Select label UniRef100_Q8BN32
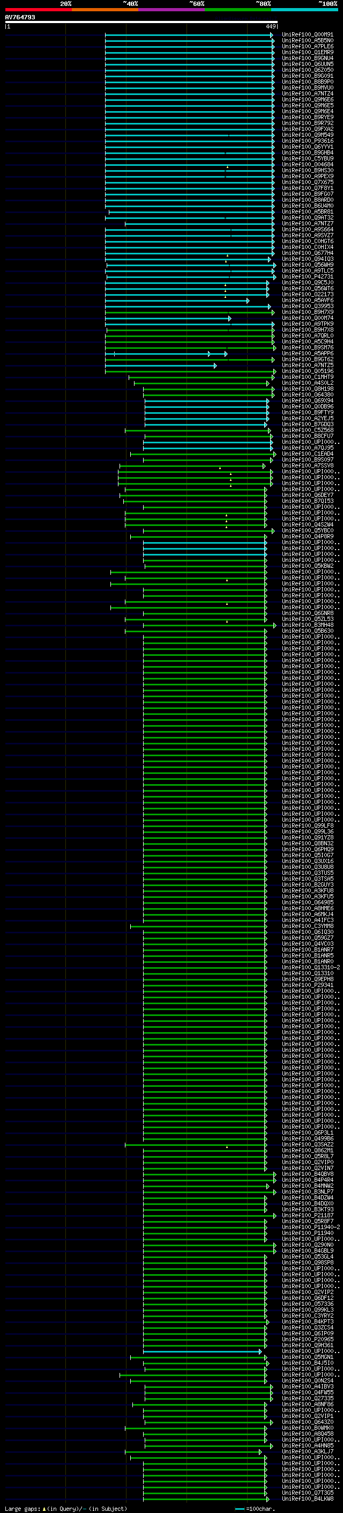 click(x=307, y=843)
